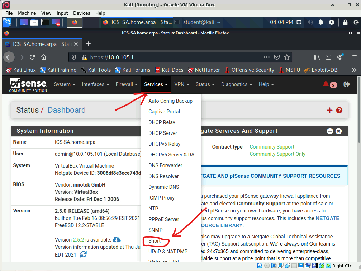Click the pfSense Community Edition logo
Image resolution: width=361 pixels, height=271 pixels.
[28, 85]
